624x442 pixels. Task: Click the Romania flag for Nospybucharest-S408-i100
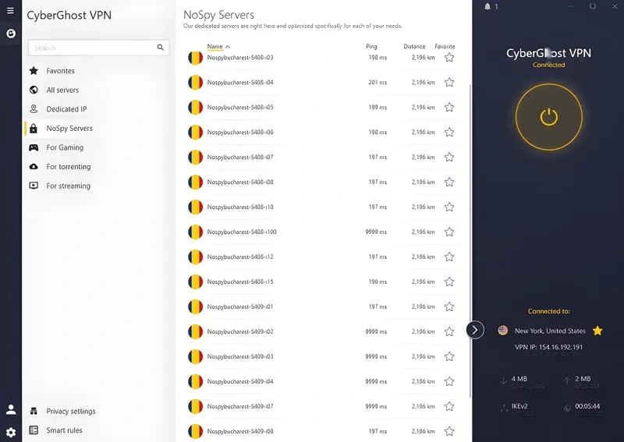point(195,232)
